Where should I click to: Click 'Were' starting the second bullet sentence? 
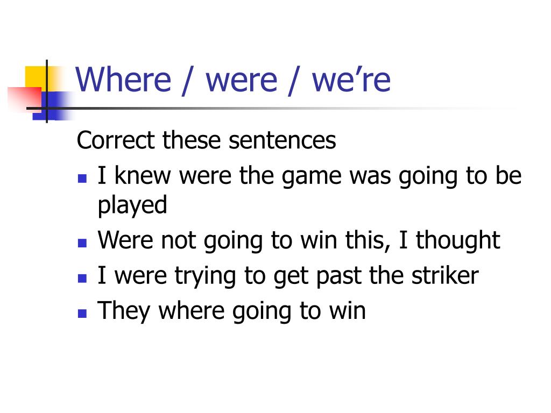[125, 240]
